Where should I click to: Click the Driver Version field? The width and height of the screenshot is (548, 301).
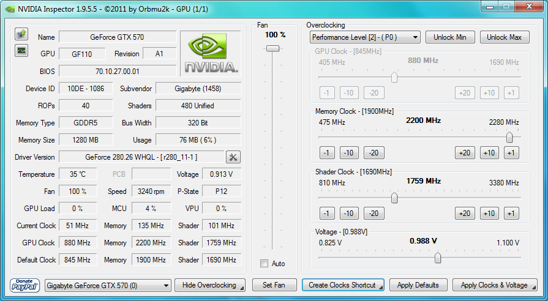coord(141,157)
